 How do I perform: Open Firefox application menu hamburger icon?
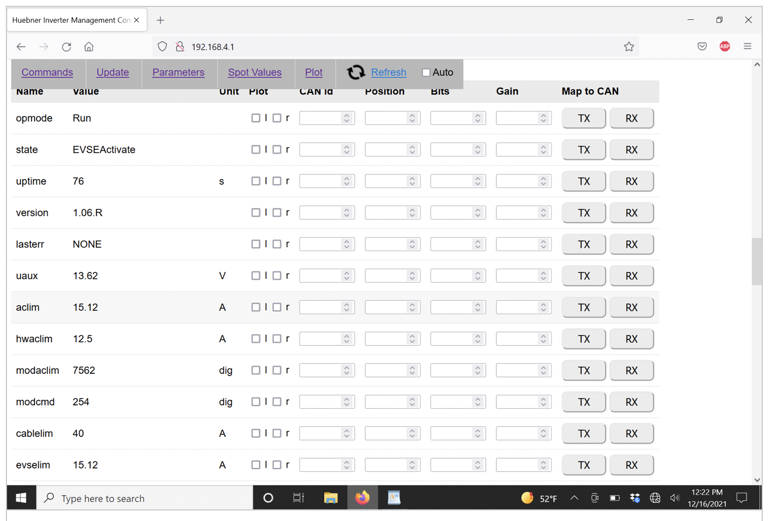(x=748, y=47)
